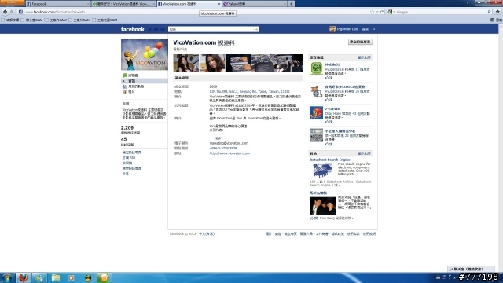The width and height of the screenshot is (503, 283).
Task: Open friend requests icon in Facebook header
Action: click(x=149, y=29)
